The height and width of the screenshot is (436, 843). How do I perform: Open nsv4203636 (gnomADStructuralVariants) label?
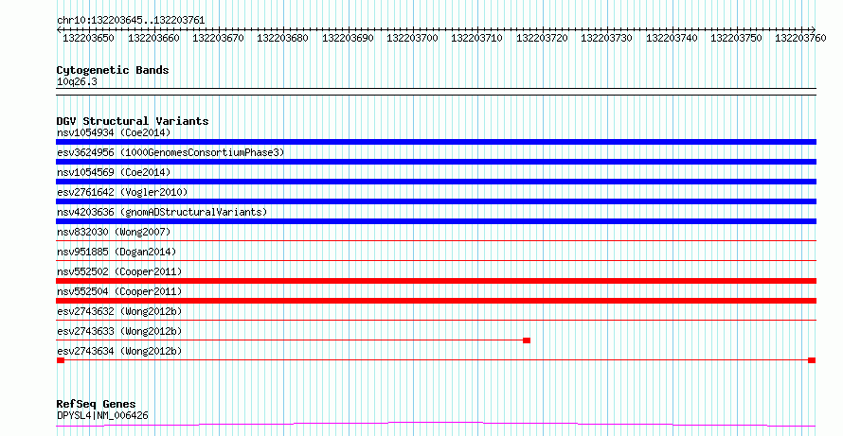pos(162,212)
